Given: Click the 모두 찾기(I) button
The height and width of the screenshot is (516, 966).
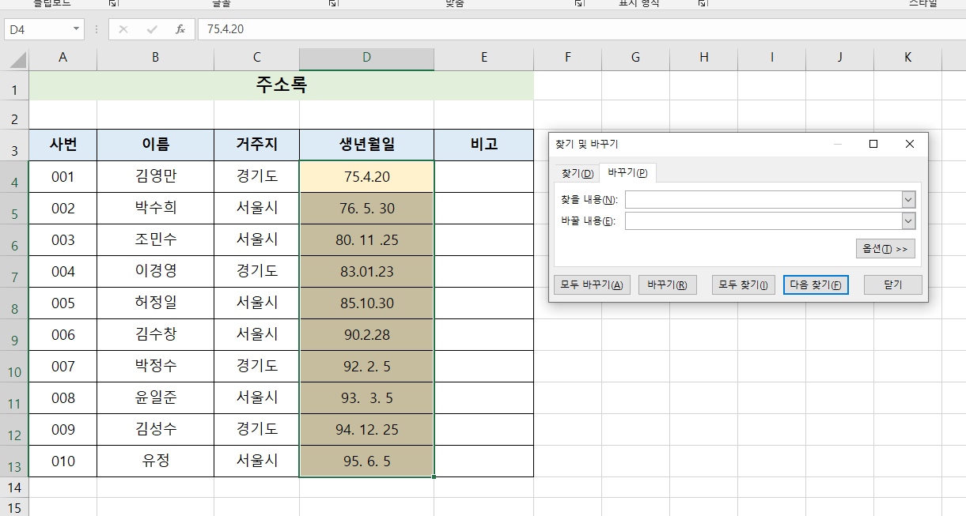Looking at the screenshot, I should click(x=743, y=285).
